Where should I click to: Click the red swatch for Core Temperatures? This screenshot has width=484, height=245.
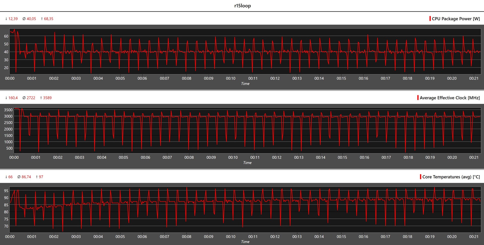(420, 177)
